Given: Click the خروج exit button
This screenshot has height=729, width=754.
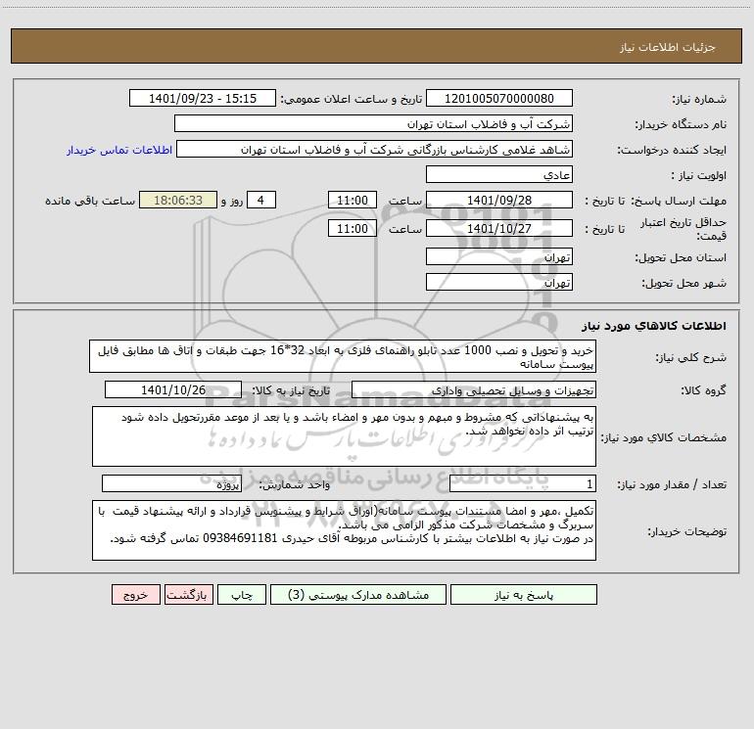Looking at the screenshot, I should click(x=135, y=594).
